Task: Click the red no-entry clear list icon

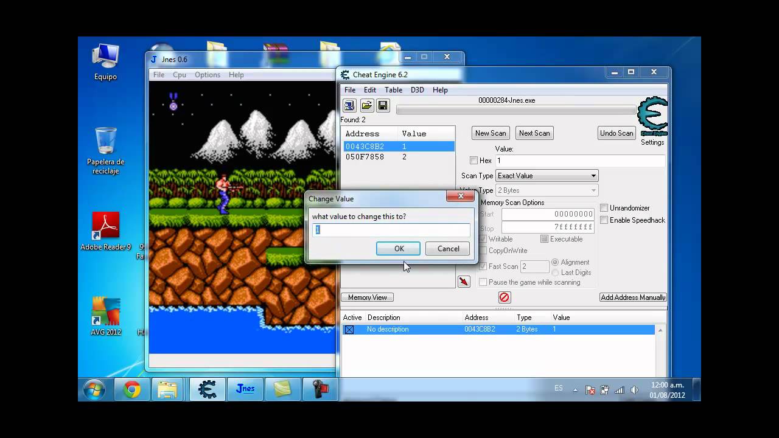Action: click(505, 297)
